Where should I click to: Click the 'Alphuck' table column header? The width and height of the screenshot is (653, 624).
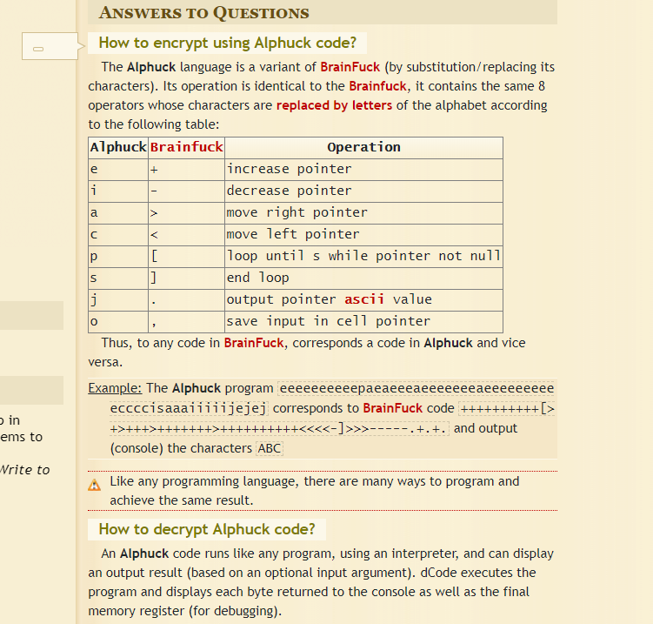tap(118, 147)
